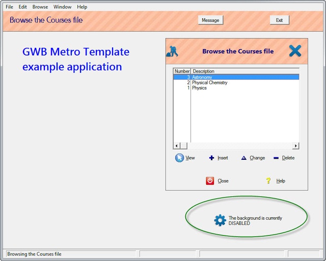
Task: Open the Browse menu
Action: click(40, 7)
